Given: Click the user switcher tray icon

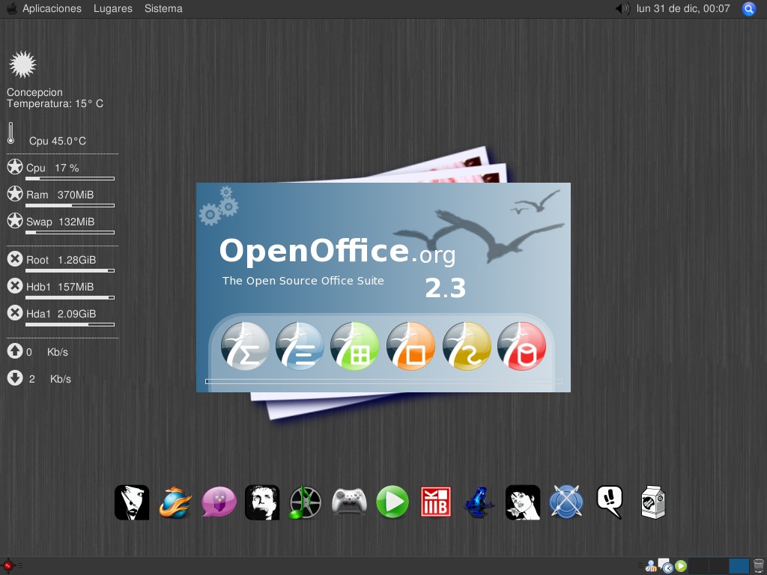Looking at the screenshot, I should coord(651,566).
